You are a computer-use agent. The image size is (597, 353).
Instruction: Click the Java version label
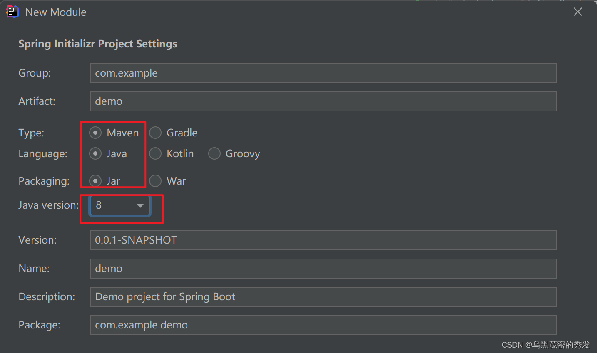tap(49, 205)
